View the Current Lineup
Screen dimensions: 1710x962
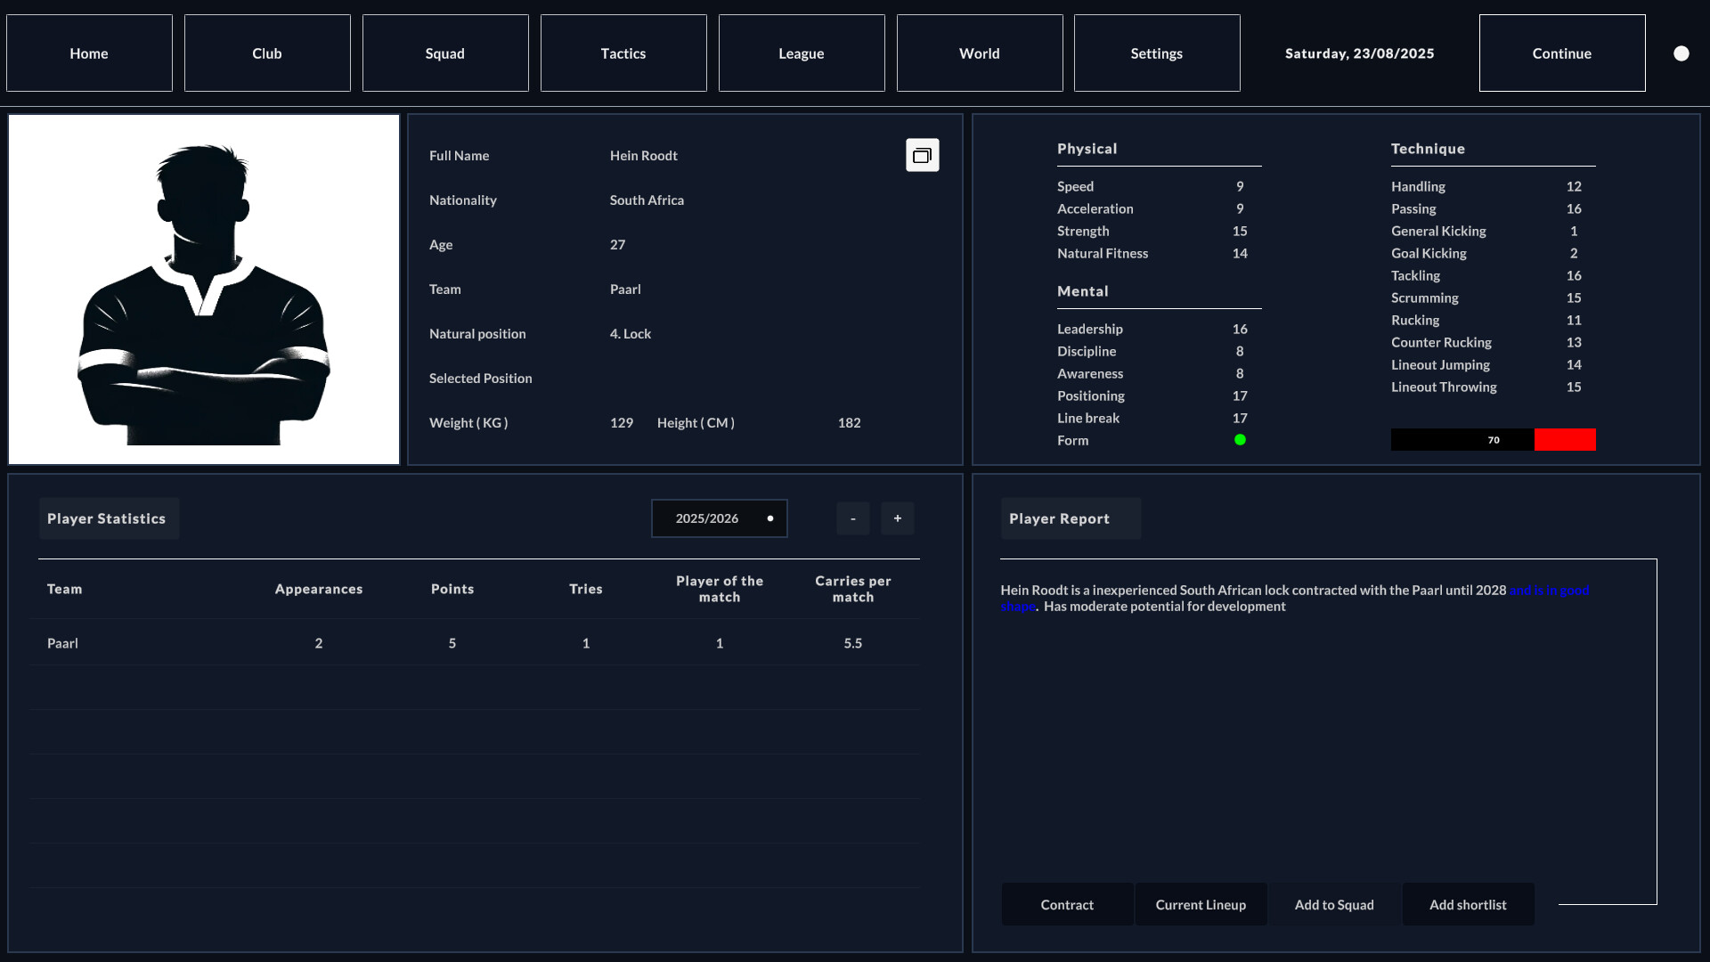[1200, 904]
